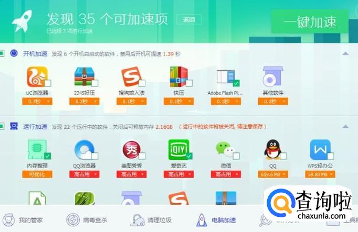Click the QQ penguin icon
Image resolution: width=358 pixels, height=232 pixels.
click(x=273, y=150)
